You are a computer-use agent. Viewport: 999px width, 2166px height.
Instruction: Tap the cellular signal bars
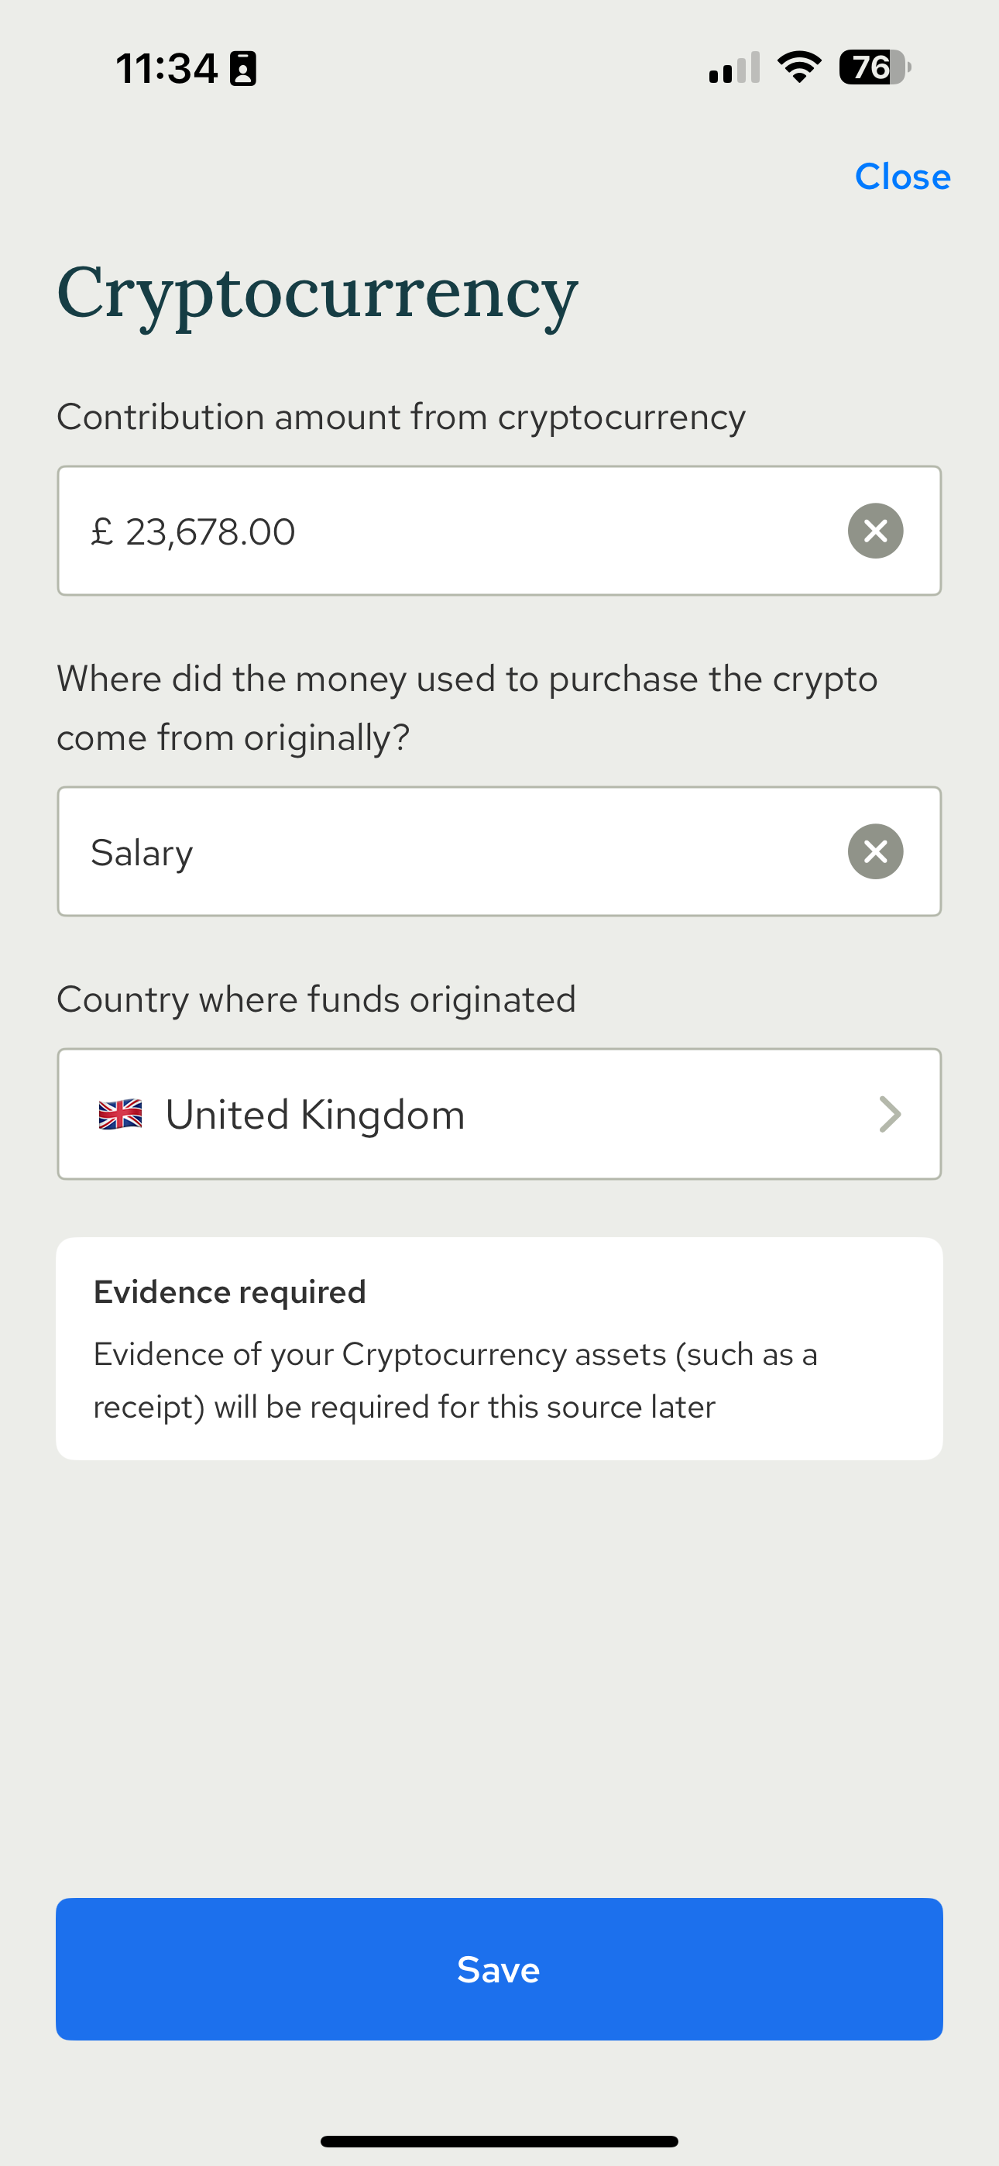pyautogui.click(x=734, y=67)
